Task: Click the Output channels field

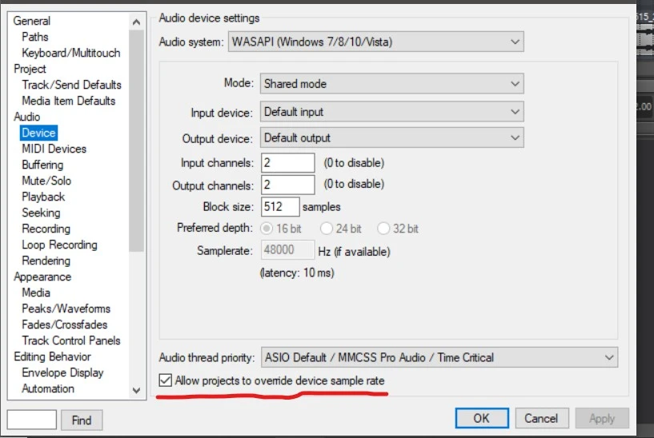Action: (288, 185)
